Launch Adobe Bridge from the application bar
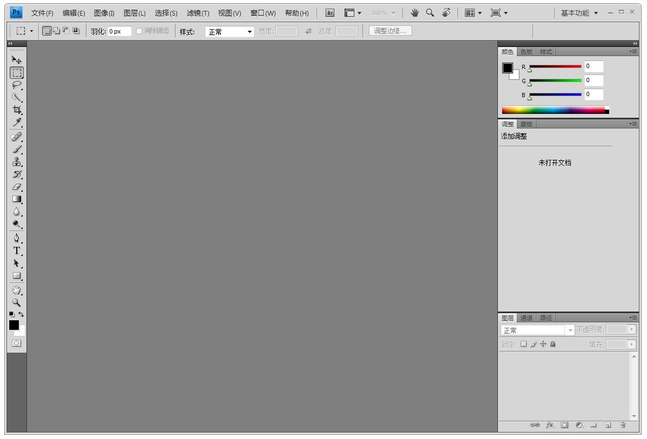The height and width of the screenshot is (439, 647). pos(329,11)
